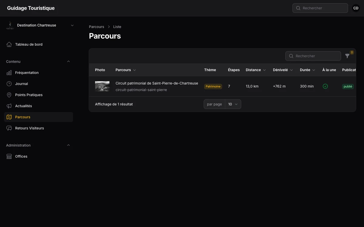Screen dimensions: 364x227
Task: Focus the table Rechercher search field
Action: [x=313, y=56]
